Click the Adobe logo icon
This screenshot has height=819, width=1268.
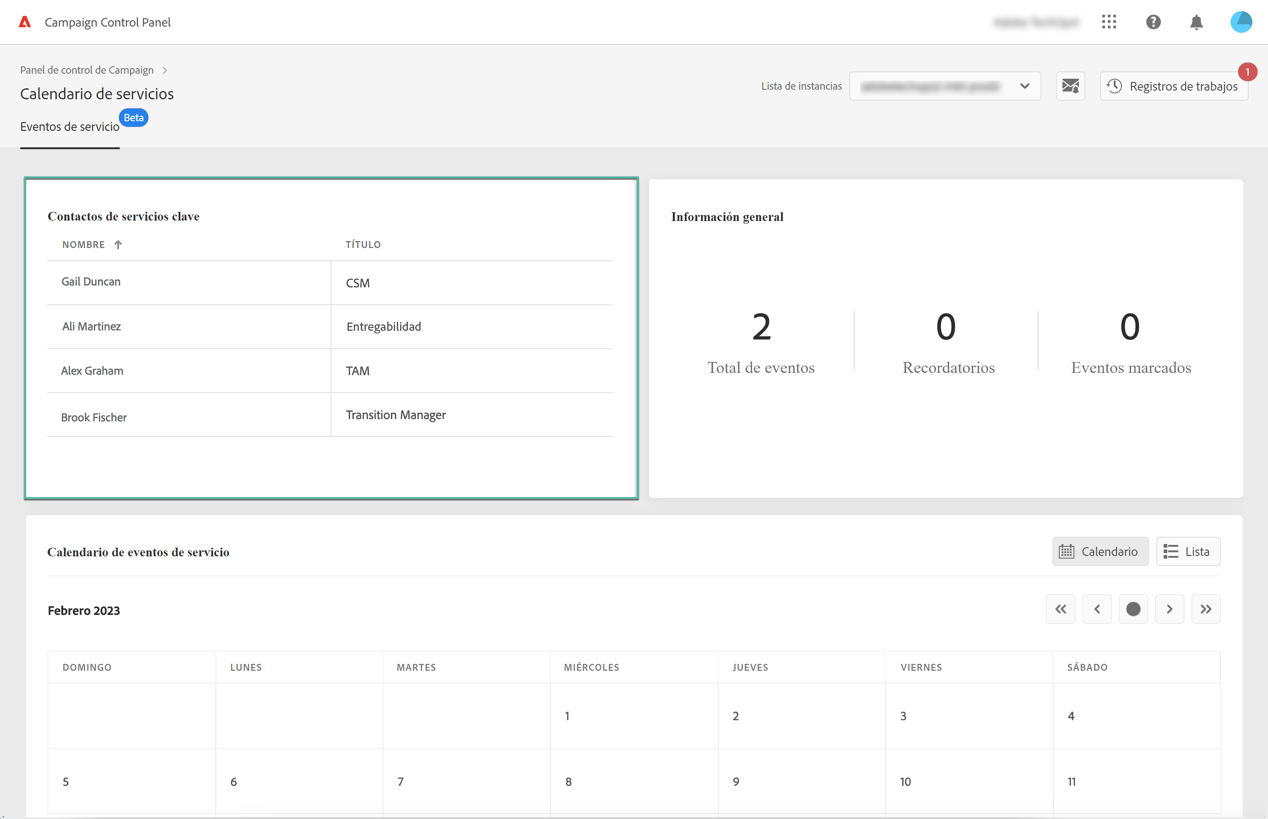coord(24,22)
